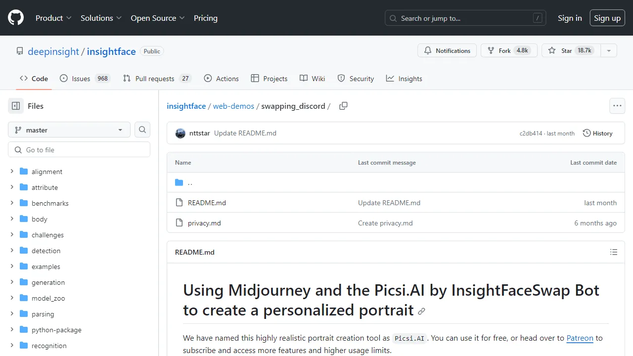Open the Security tab
633x356 pixels.
[356, 79]
